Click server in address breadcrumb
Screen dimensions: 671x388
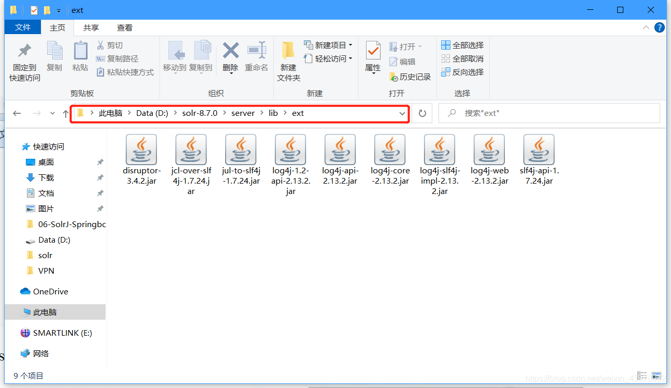click(243, 113)
